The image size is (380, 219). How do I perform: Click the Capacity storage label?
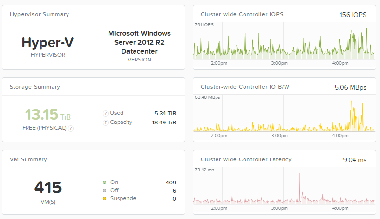click(121, 122)
